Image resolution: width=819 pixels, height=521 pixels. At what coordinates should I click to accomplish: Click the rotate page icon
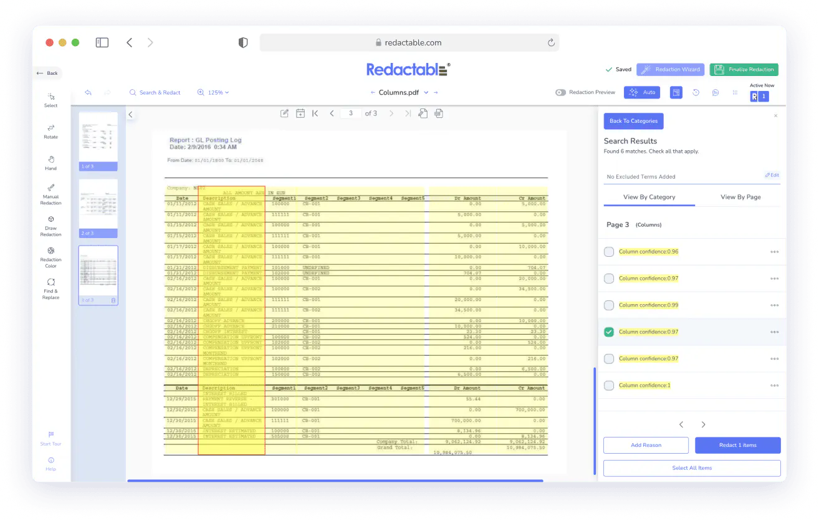click(423, 113)
